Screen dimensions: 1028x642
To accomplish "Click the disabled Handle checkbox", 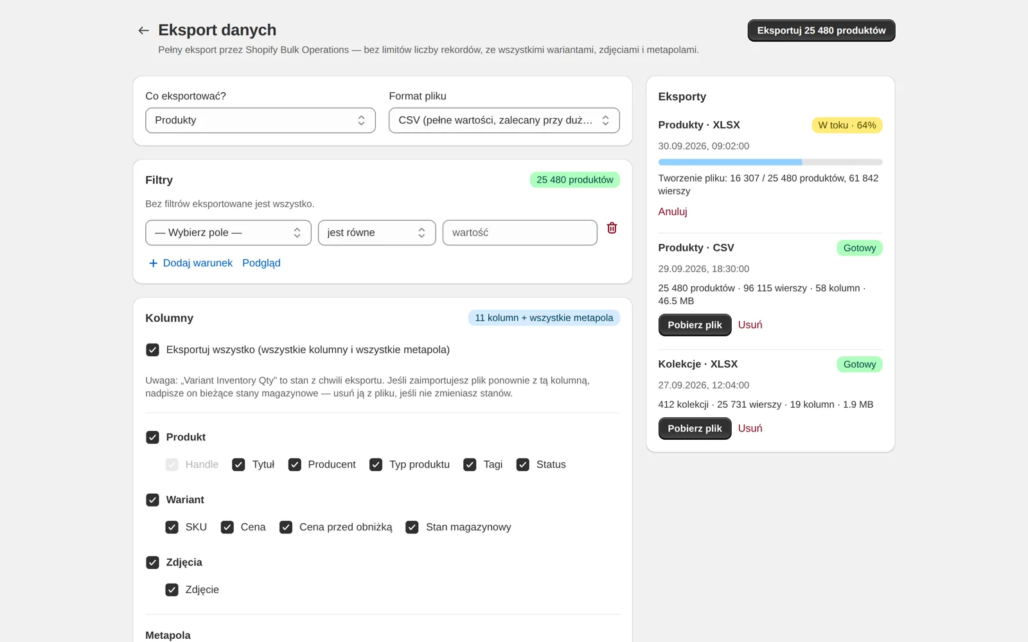I will [x=172, y=464].
